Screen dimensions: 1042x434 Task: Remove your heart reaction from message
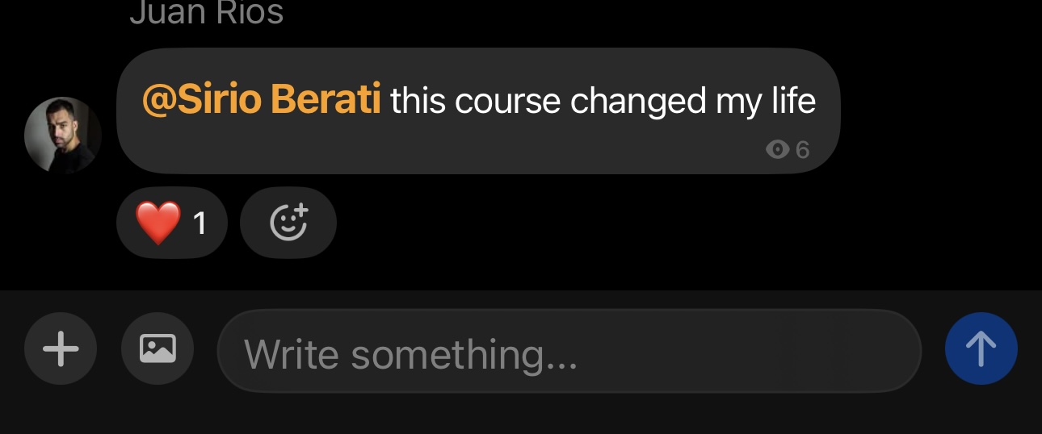coord(172,223)
